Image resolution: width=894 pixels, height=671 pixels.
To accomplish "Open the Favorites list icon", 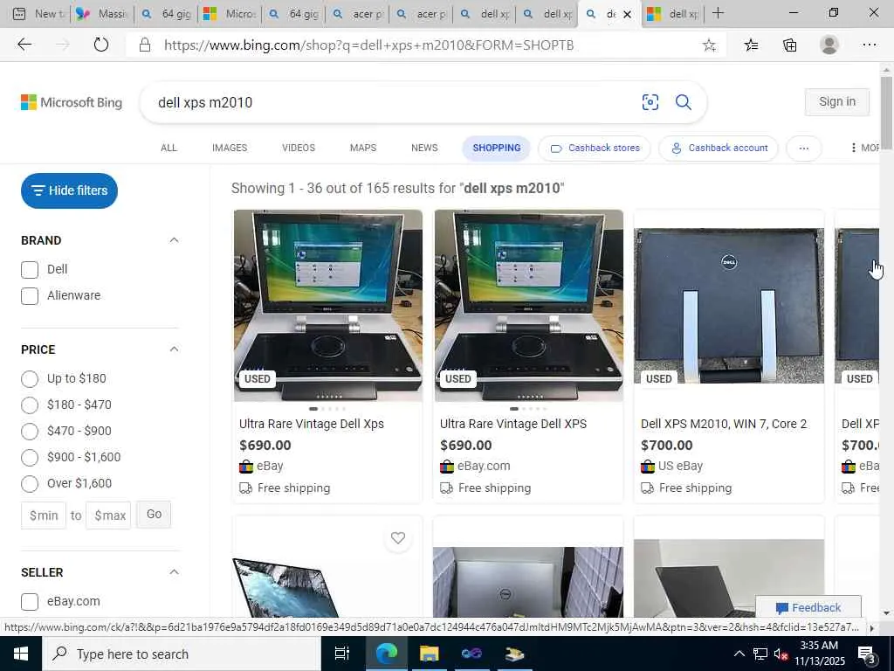I will [x=751, y=45].
